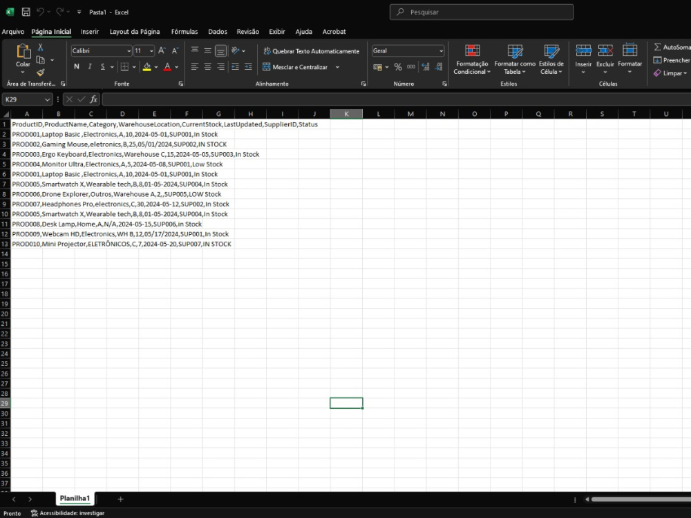The height and width of the screenshot is (518, 691).
Task: Click the Preencher button
Action: pos(672,60)
